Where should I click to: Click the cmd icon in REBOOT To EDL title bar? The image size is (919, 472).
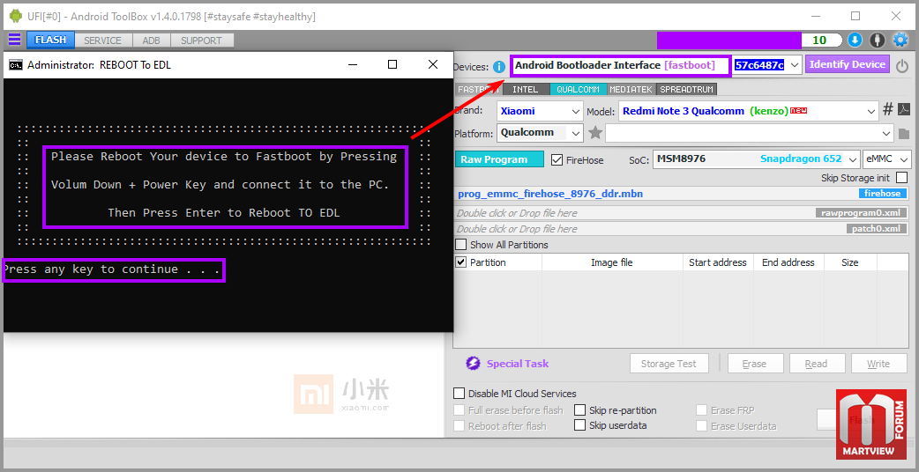click(x=15, y=64)
